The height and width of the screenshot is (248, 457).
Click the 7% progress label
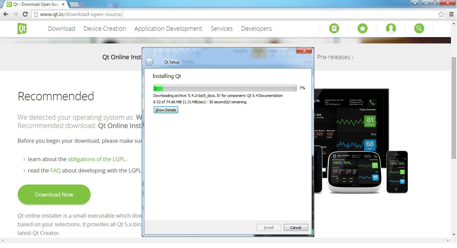coord(302,88)
